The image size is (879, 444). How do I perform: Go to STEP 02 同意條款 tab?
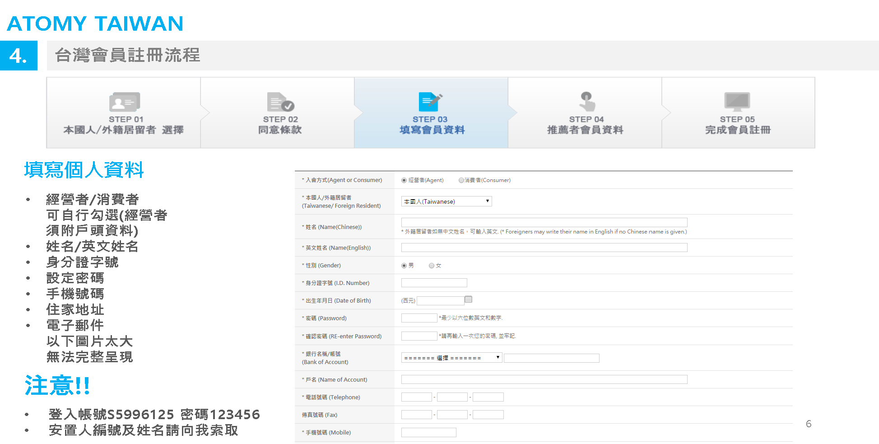(278, 113)
